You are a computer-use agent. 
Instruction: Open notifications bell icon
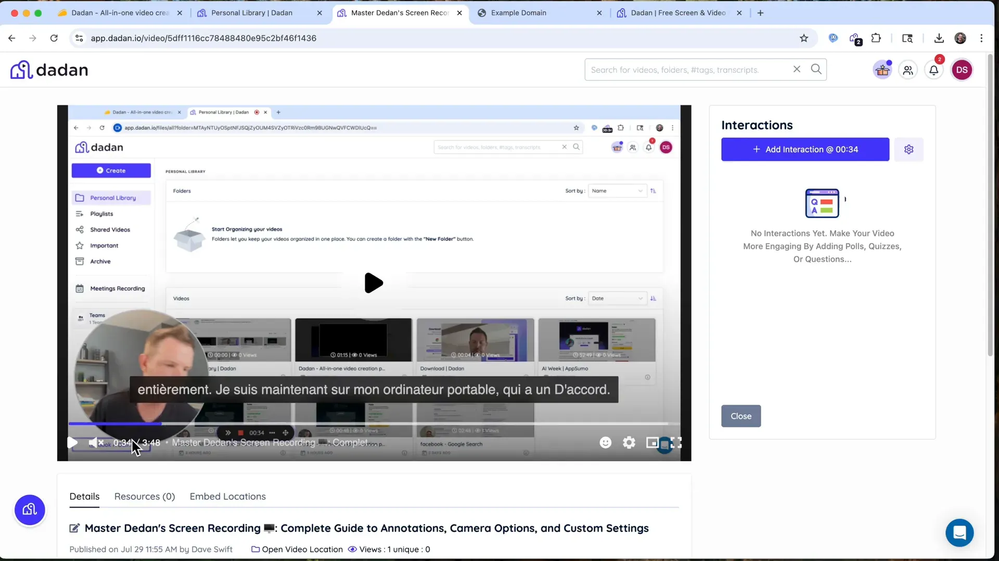click(x=934, y=70)
